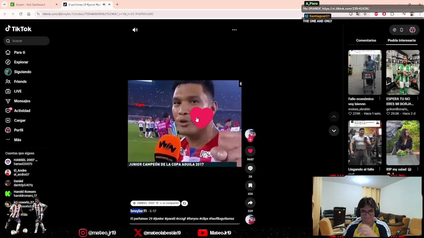Click the video progress bar
Viewport: 424px width, 238px height.
click(185, 224)
